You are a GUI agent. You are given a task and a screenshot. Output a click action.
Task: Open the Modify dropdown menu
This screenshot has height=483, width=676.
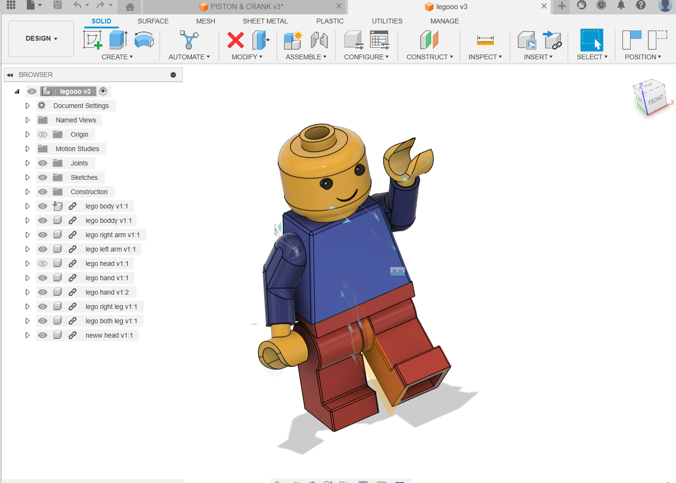pyautogui.click(x=247, y=57)
